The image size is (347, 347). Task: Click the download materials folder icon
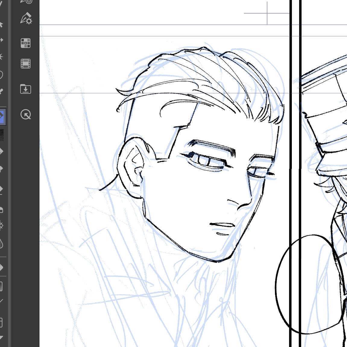pyautogui.click(x=26, y=89)
